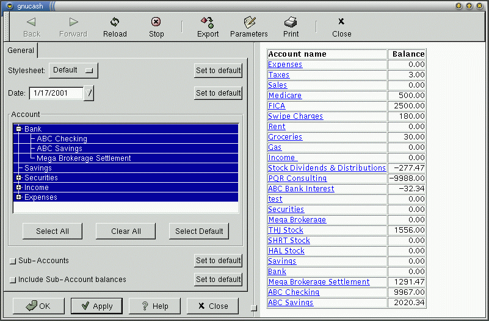
Task: Select ABC Checking in account tree
Action: [62, 139]
